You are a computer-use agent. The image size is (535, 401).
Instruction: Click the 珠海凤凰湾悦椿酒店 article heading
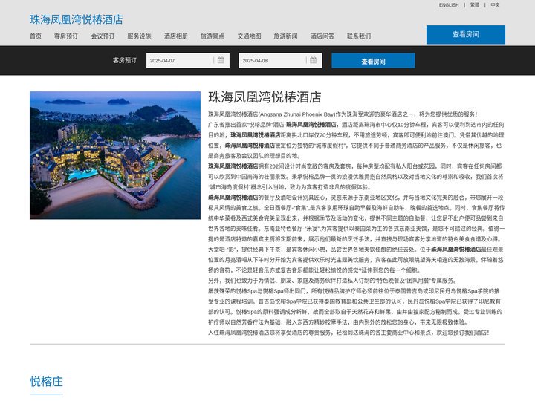click(265, 97)
